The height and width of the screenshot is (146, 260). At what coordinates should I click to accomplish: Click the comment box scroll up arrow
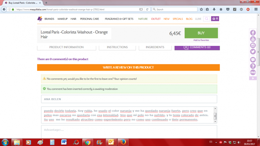pyautogui.click(x=215, y=109)
